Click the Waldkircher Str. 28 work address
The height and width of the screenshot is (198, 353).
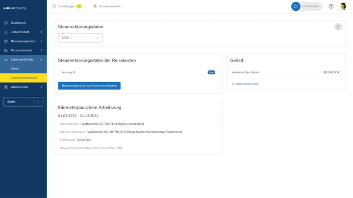(135, 132)
